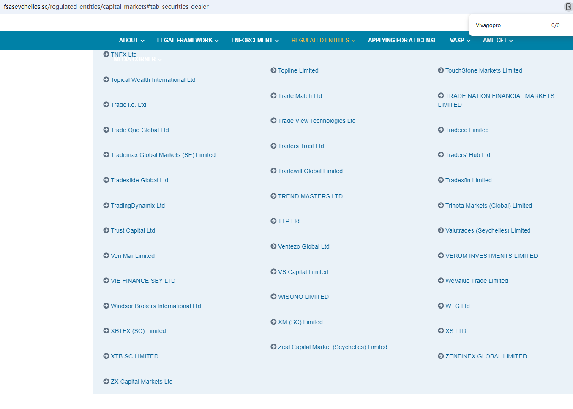Go to APPLYING FOR A LICENSE page
The width and height of the screenshot is (573, 409).
pyautogui.click(x=402, y=41)
